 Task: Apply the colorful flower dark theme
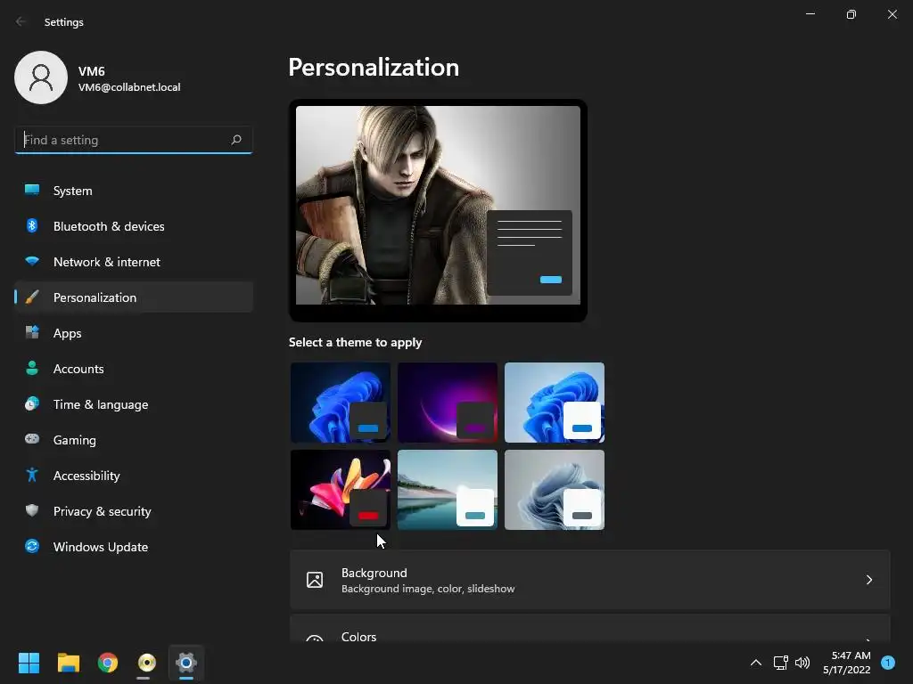point(340,490)
